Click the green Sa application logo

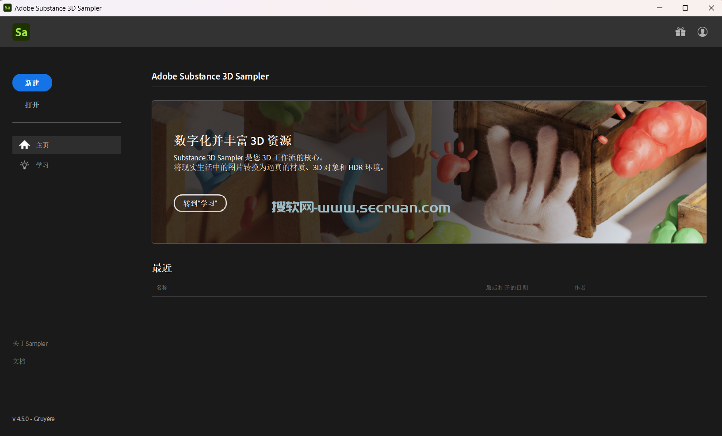pos(21,32)
